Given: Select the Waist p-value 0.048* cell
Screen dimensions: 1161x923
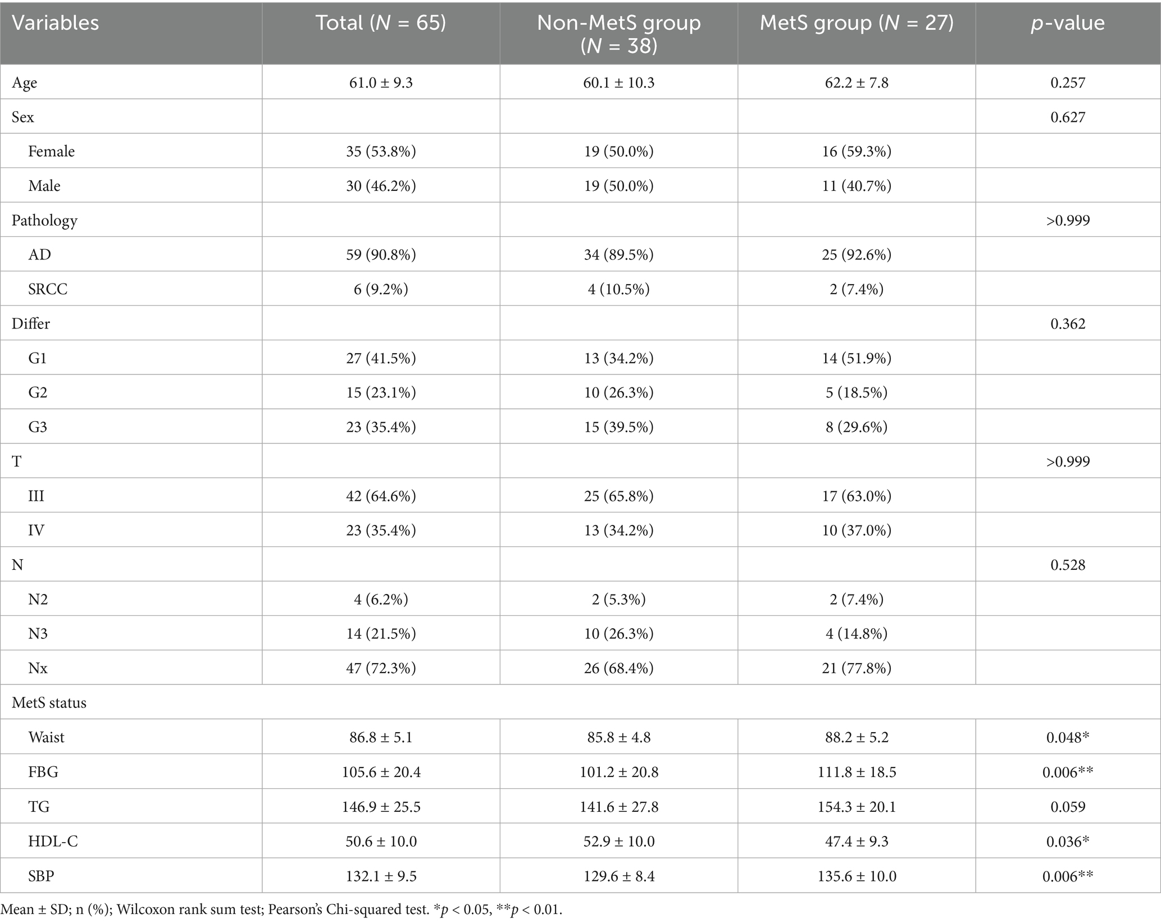Looking at the screenshot, I should 1067,737.
